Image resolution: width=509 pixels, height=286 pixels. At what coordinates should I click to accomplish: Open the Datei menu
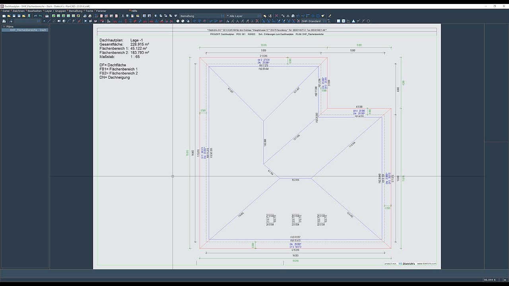(x=6, y=11)
